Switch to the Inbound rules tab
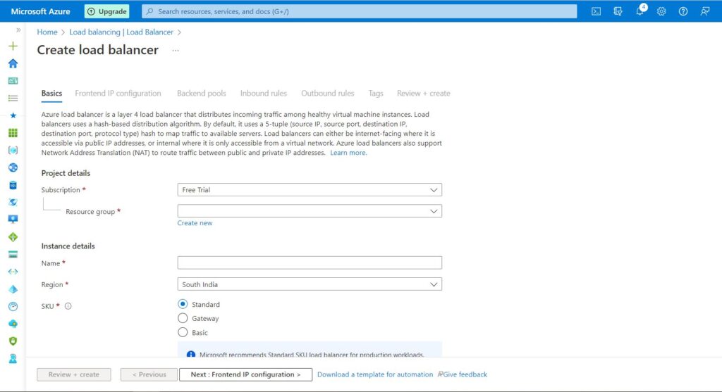Viewport: 722px width, 392px height. [264, 94]
